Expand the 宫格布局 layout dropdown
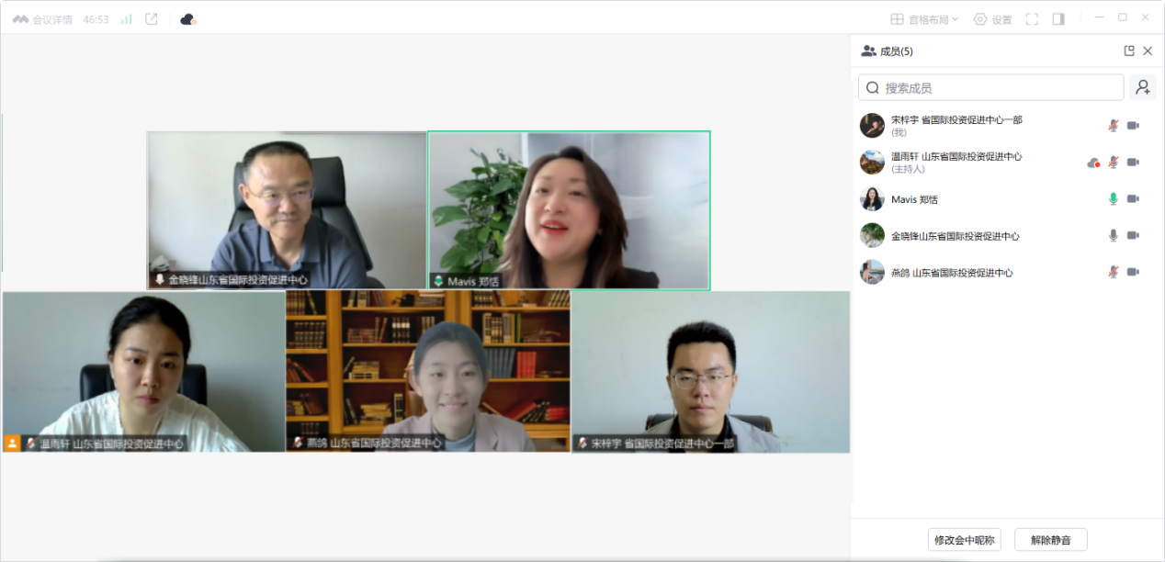 924,19
